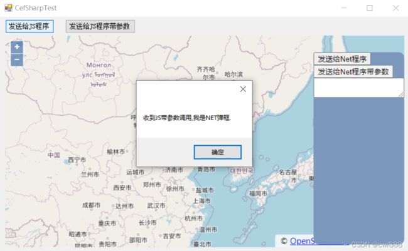Click the 温州市 label on the map

click(x=208, y=230)
